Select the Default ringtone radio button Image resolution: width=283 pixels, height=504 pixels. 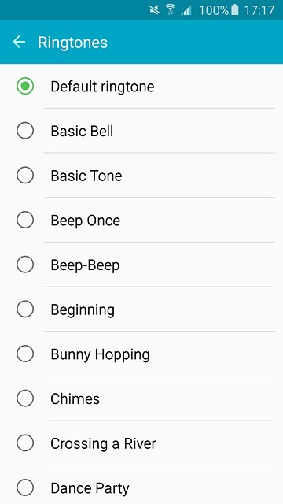click(x=25, y=86)
